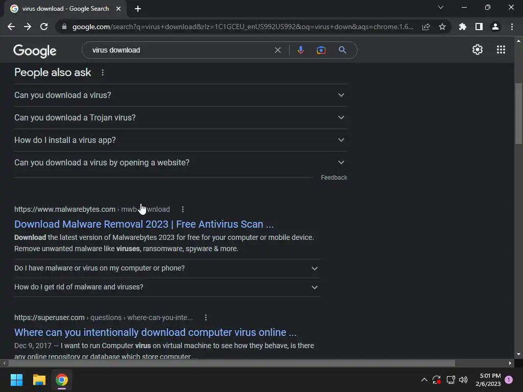Open a new browser tab
The height and width of the screenshot is (392, 523).
tap(138, 9)
